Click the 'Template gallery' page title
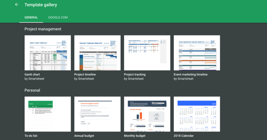 click(x=41, y=5)
